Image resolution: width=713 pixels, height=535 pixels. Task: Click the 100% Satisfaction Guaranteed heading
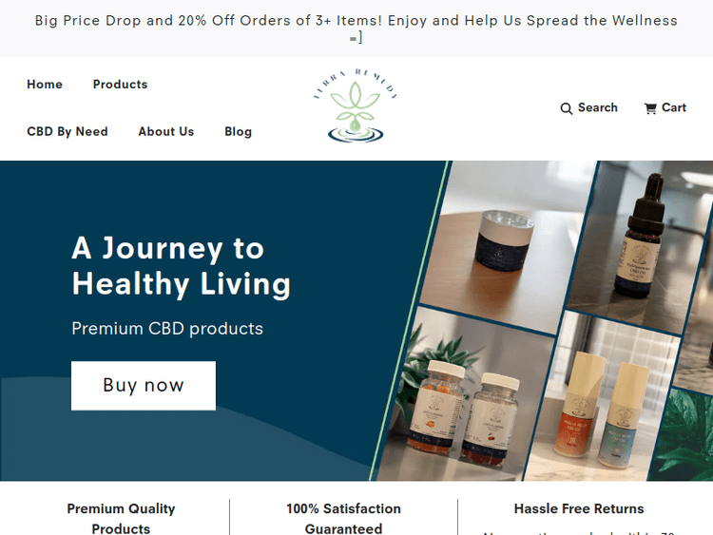343,519
